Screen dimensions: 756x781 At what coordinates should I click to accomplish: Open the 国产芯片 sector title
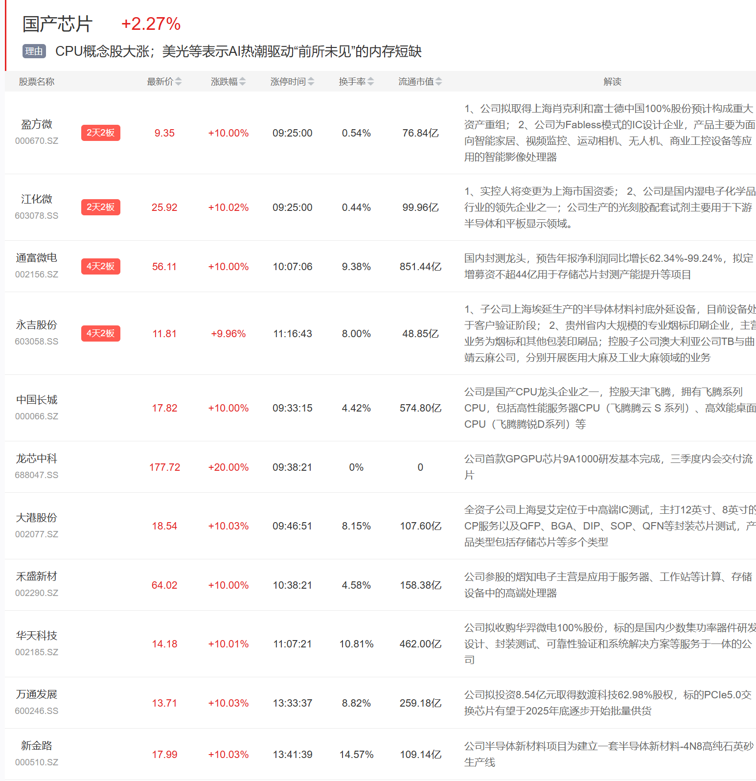(x=57, y=24)
